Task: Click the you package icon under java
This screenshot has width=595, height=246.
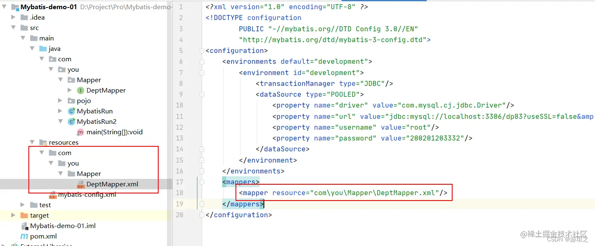Action: click(x=61, y=69)
